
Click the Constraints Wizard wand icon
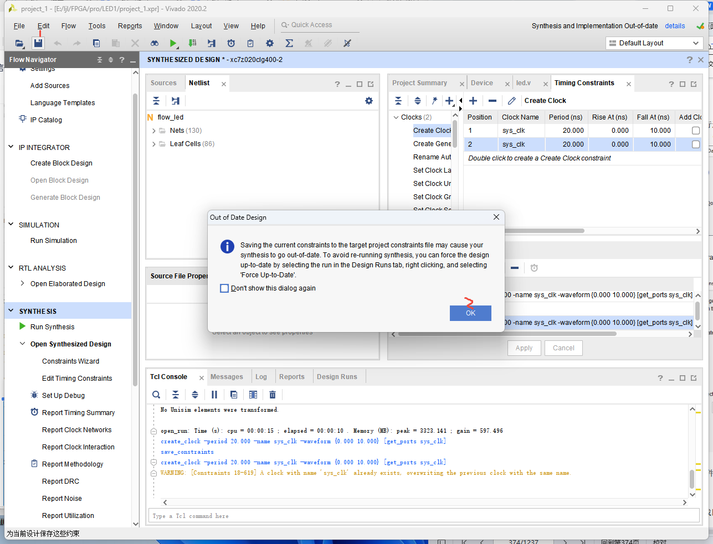(434, 101)
